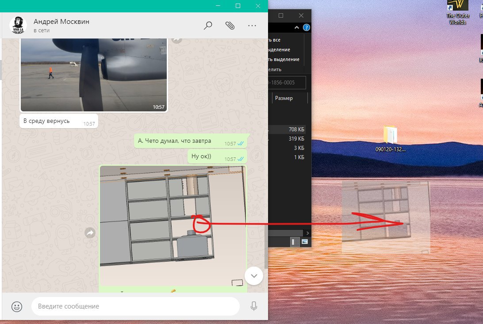Click the paperclip attach icon
The width and height of the screenshot is (483, 324).
230,25
